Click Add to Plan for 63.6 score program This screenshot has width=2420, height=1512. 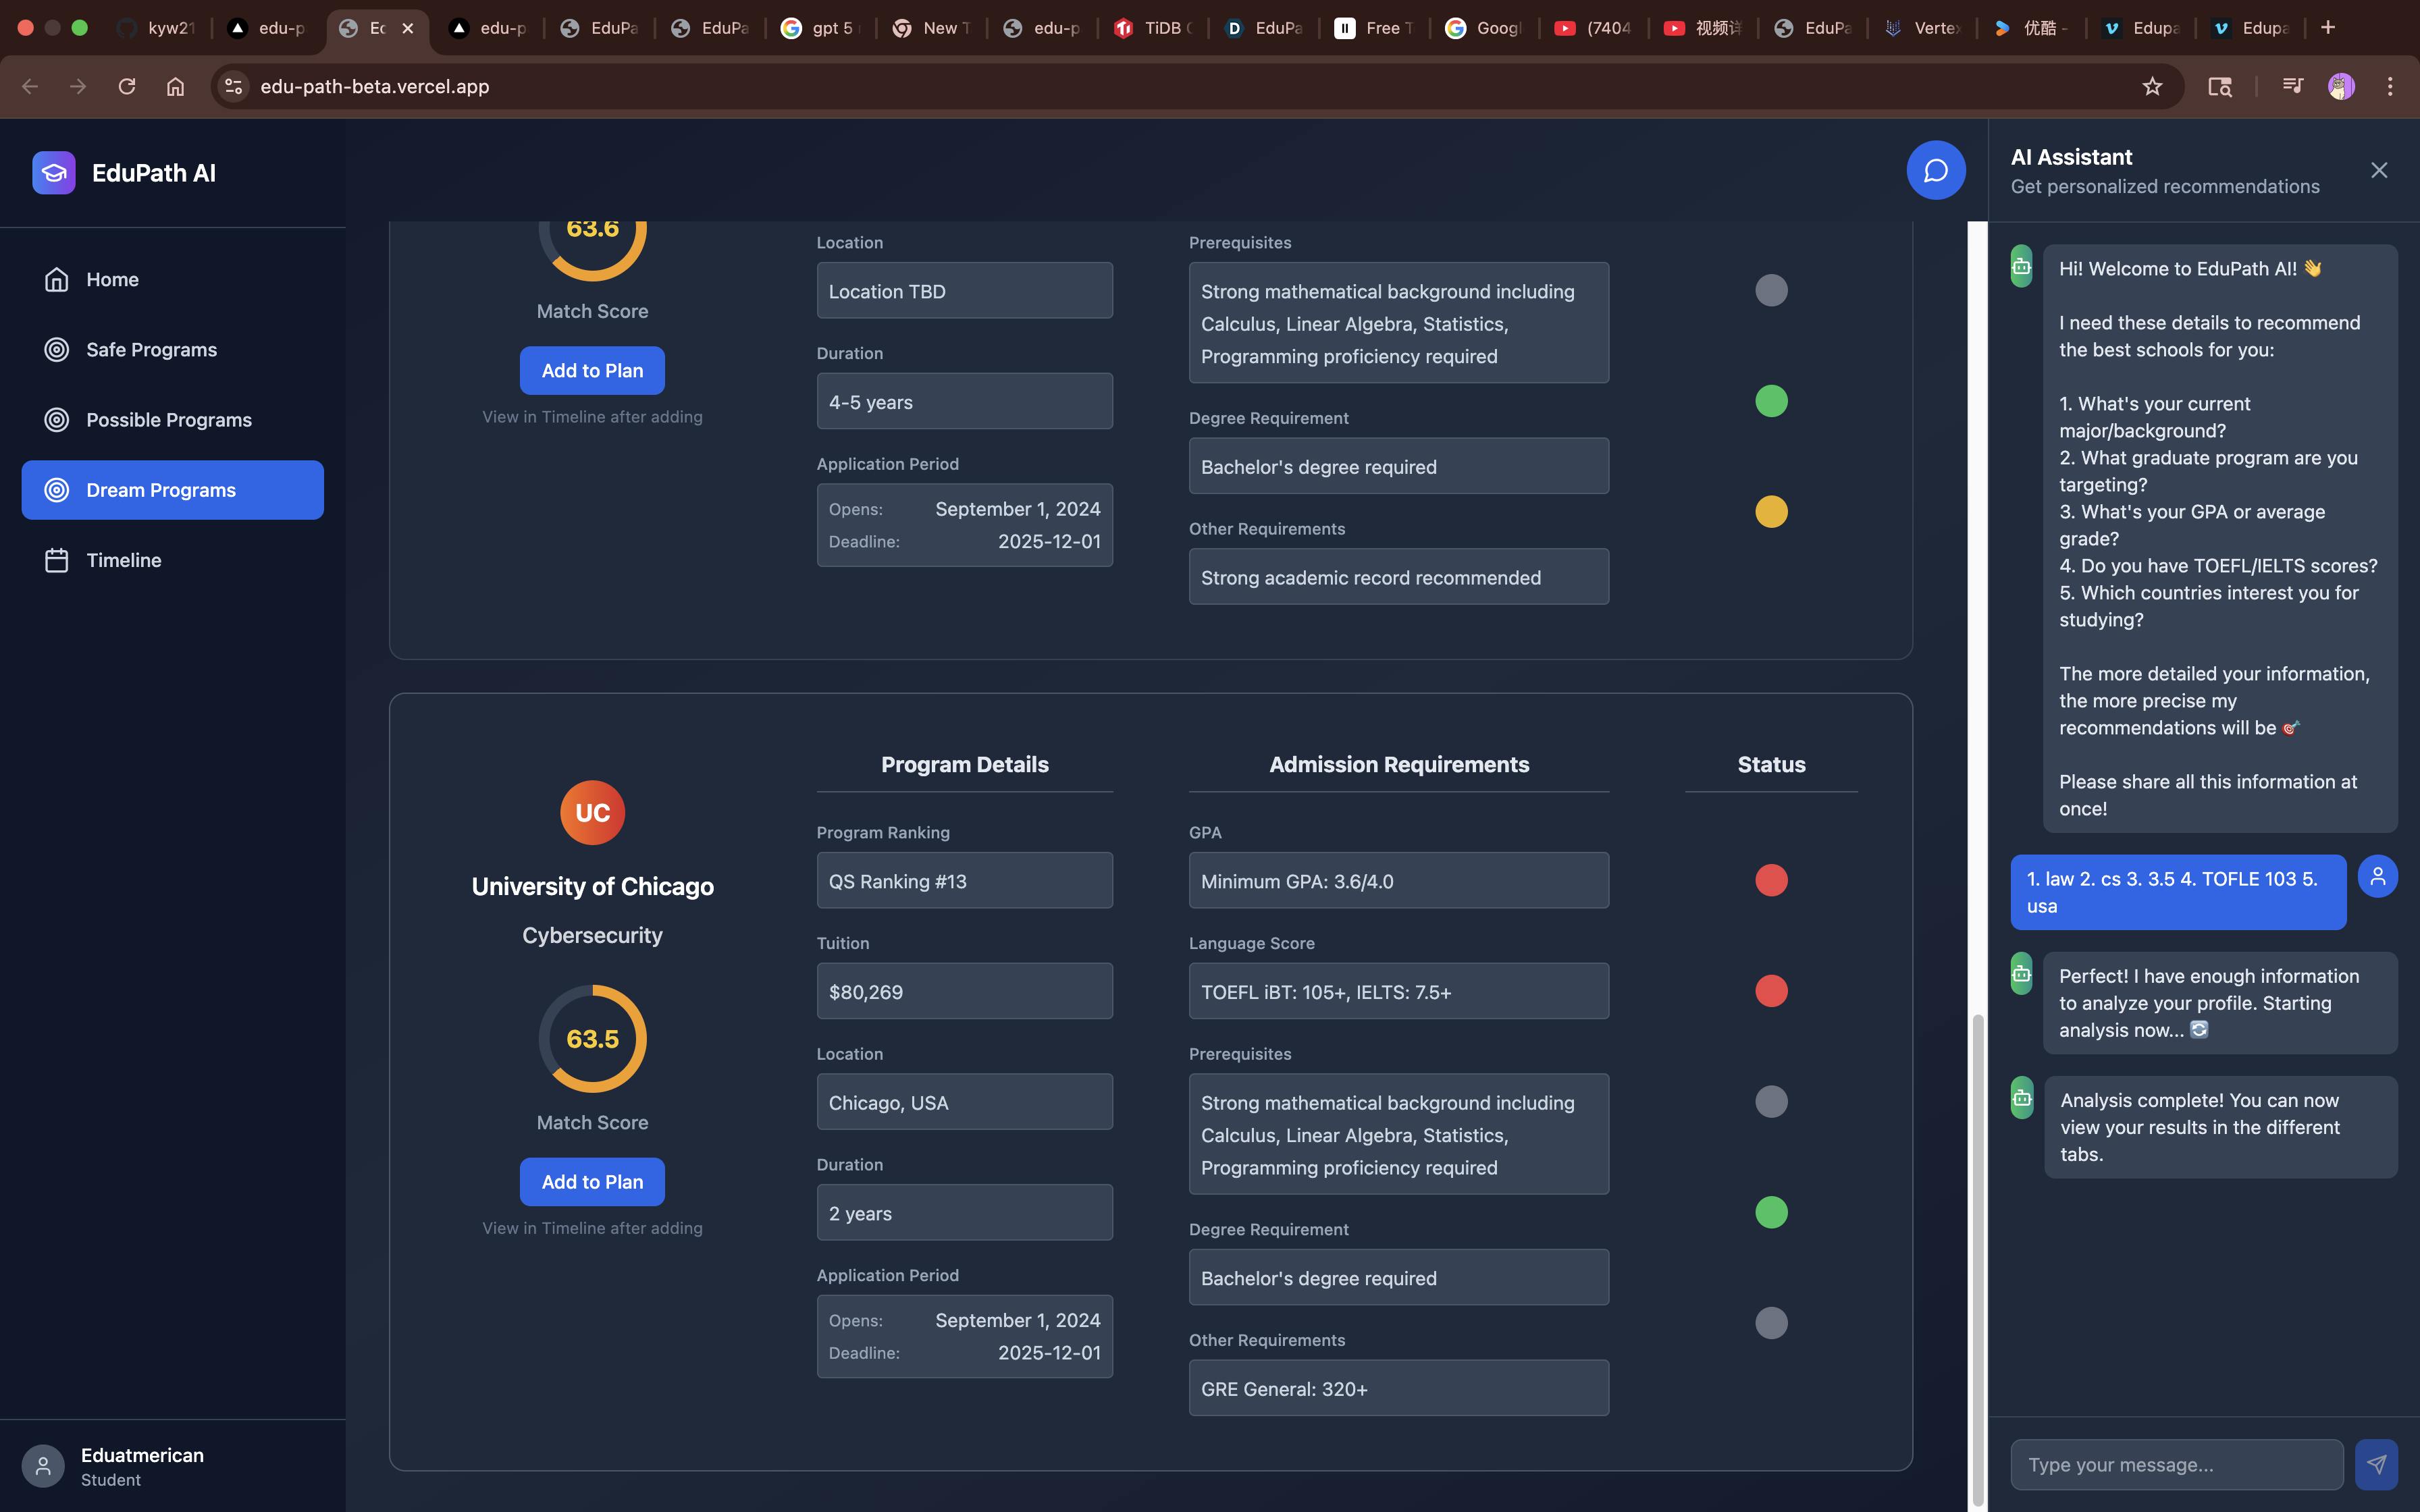(592, 371)
